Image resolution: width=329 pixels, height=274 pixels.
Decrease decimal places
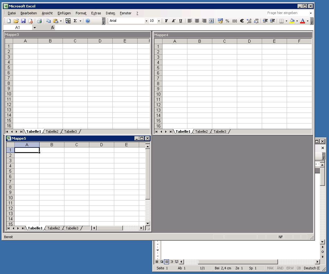tap(256, 21)
